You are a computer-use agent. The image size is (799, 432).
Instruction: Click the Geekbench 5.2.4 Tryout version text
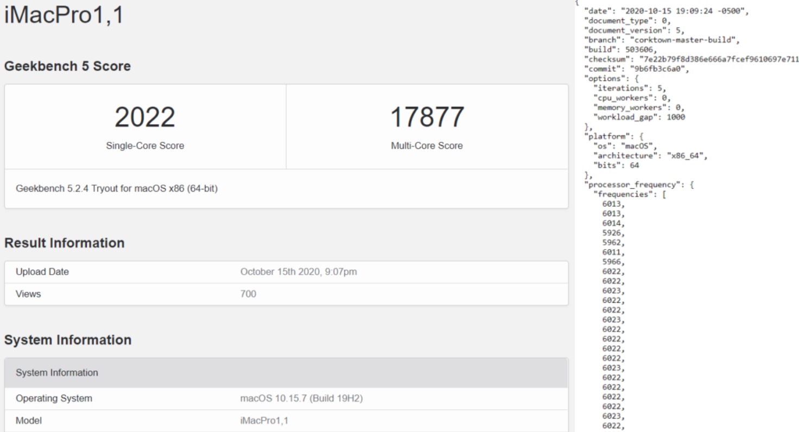[117, 189]
